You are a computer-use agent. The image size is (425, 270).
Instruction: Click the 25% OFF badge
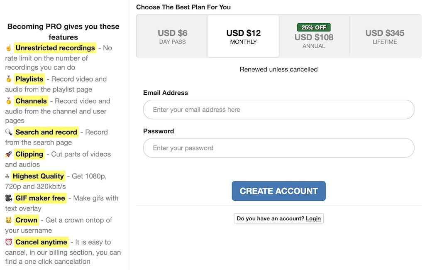tap(314, 27)
